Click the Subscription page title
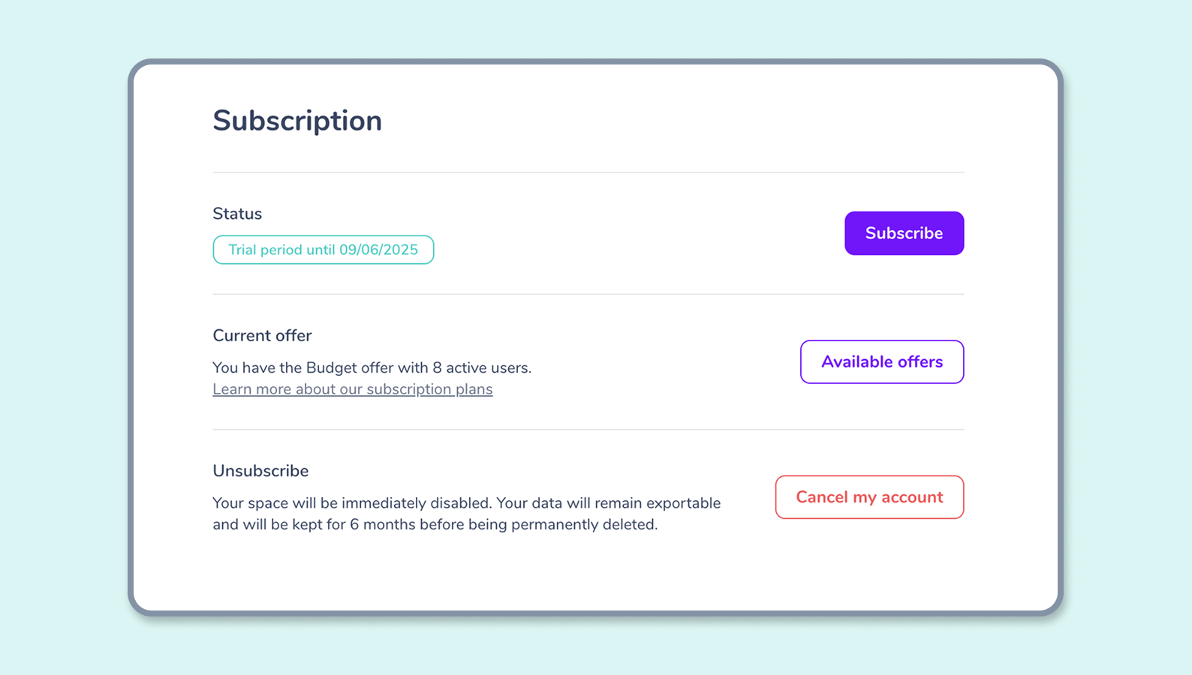 (x=297, y=121)
